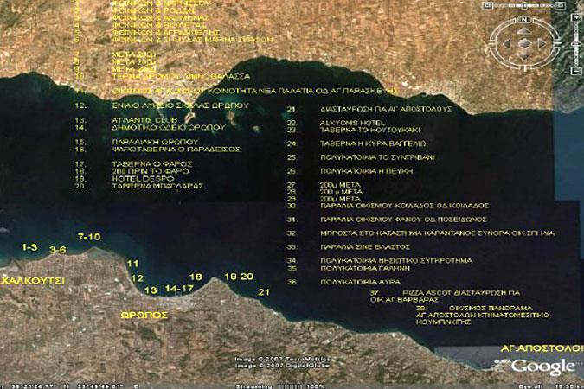This screenshot has width=584, height=389.
Task: Click the ΩΡΩΠΟΣ place label
Action: (144, 316)
